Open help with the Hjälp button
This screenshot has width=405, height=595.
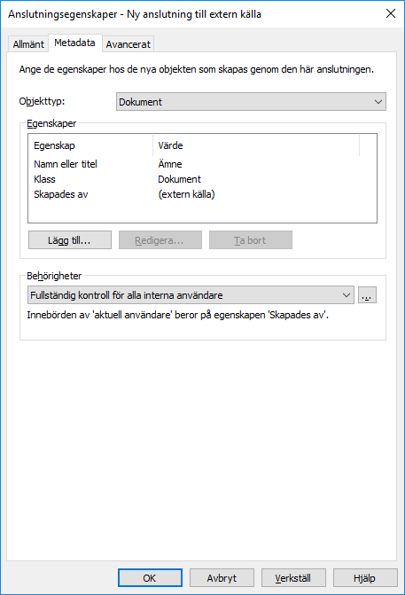pyautogui.click(x=365, y=577)
